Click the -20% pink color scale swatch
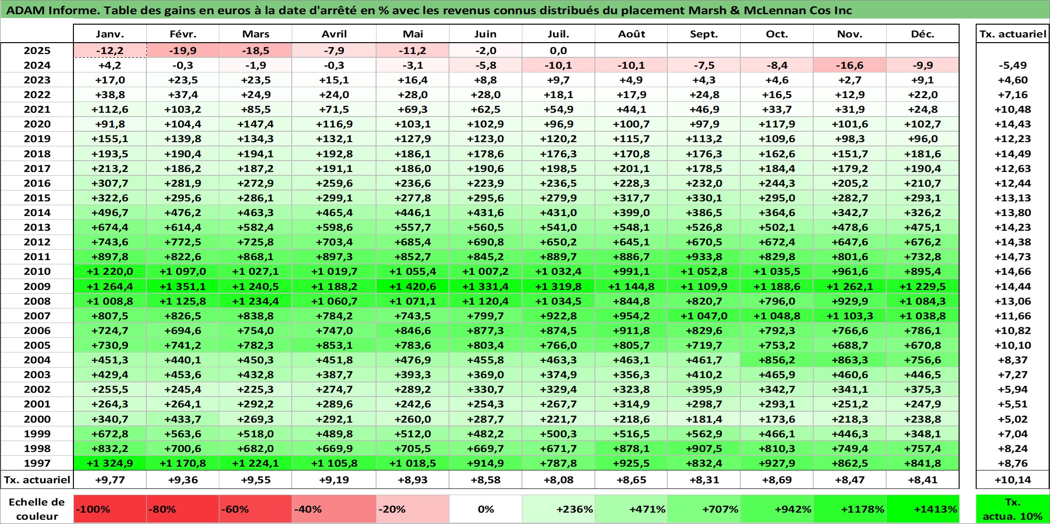 413,509
